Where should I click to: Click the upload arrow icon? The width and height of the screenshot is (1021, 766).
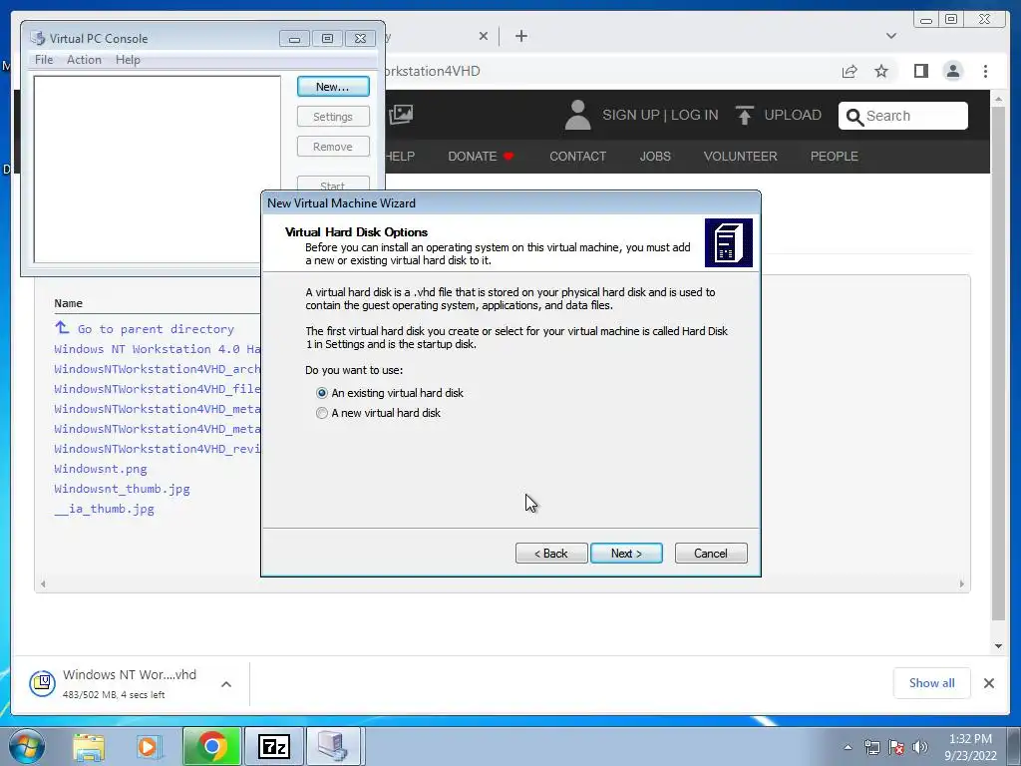pos(744,116)
